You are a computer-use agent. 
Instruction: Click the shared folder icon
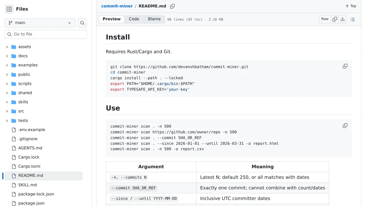14,93
